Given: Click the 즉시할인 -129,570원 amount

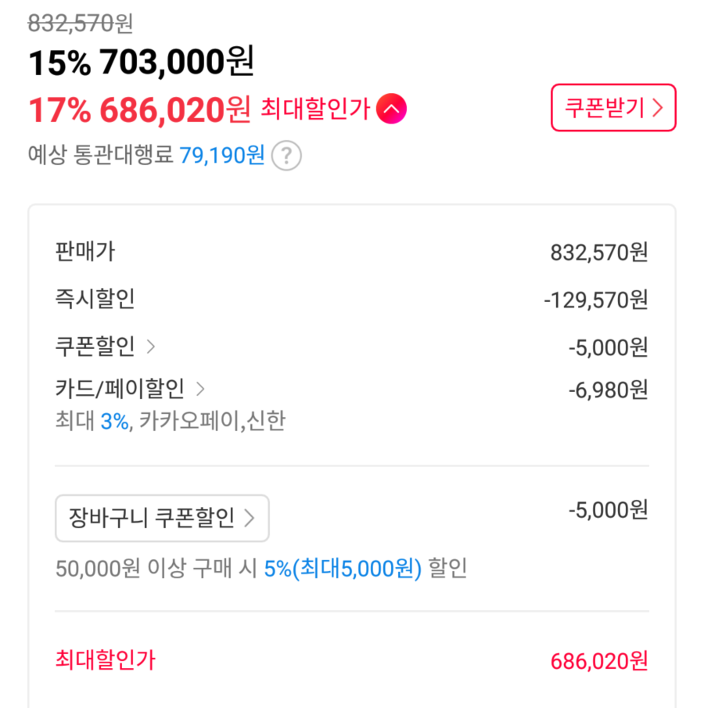Looking at the screenshot, I should coord(596,300).
